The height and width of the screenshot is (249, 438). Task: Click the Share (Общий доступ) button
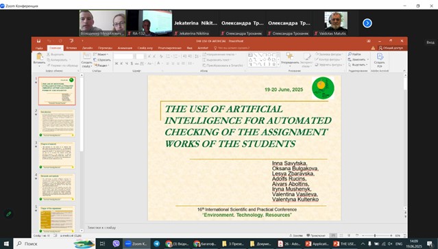tap(391, 48)
